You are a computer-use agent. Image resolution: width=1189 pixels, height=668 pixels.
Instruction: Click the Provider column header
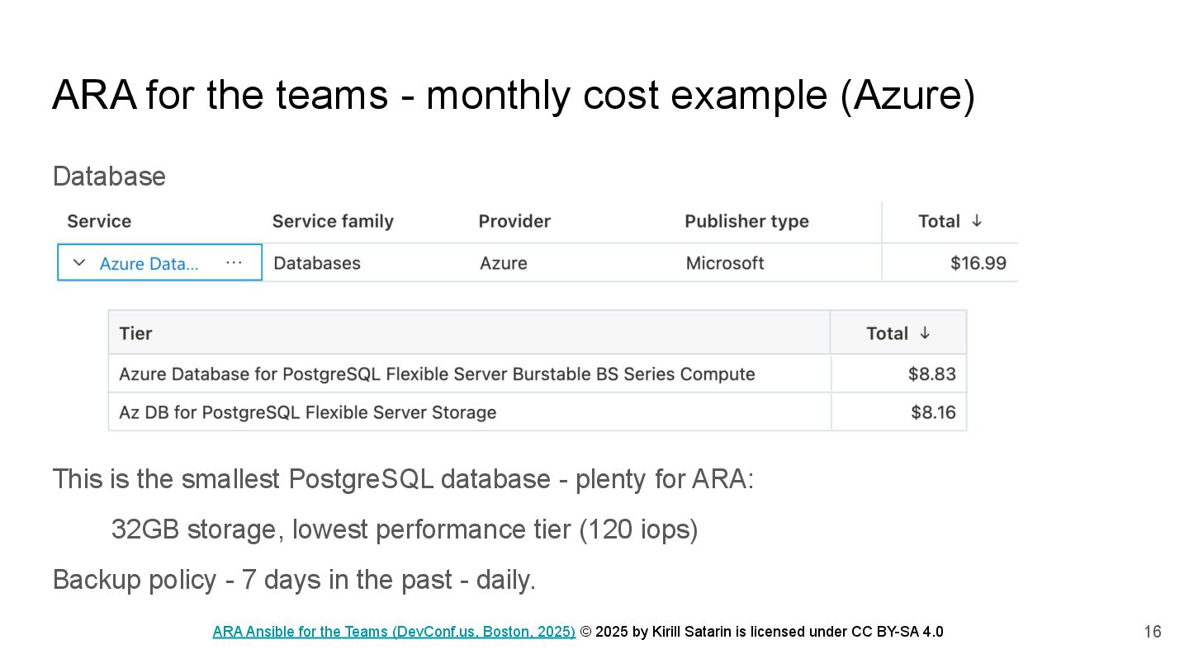pos(514,221)
